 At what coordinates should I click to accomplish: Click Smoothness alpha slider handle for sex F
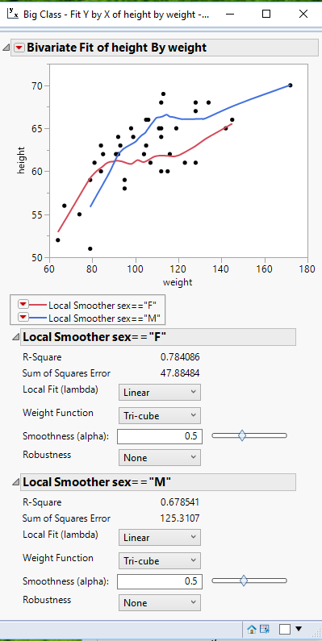click(242, 435)
